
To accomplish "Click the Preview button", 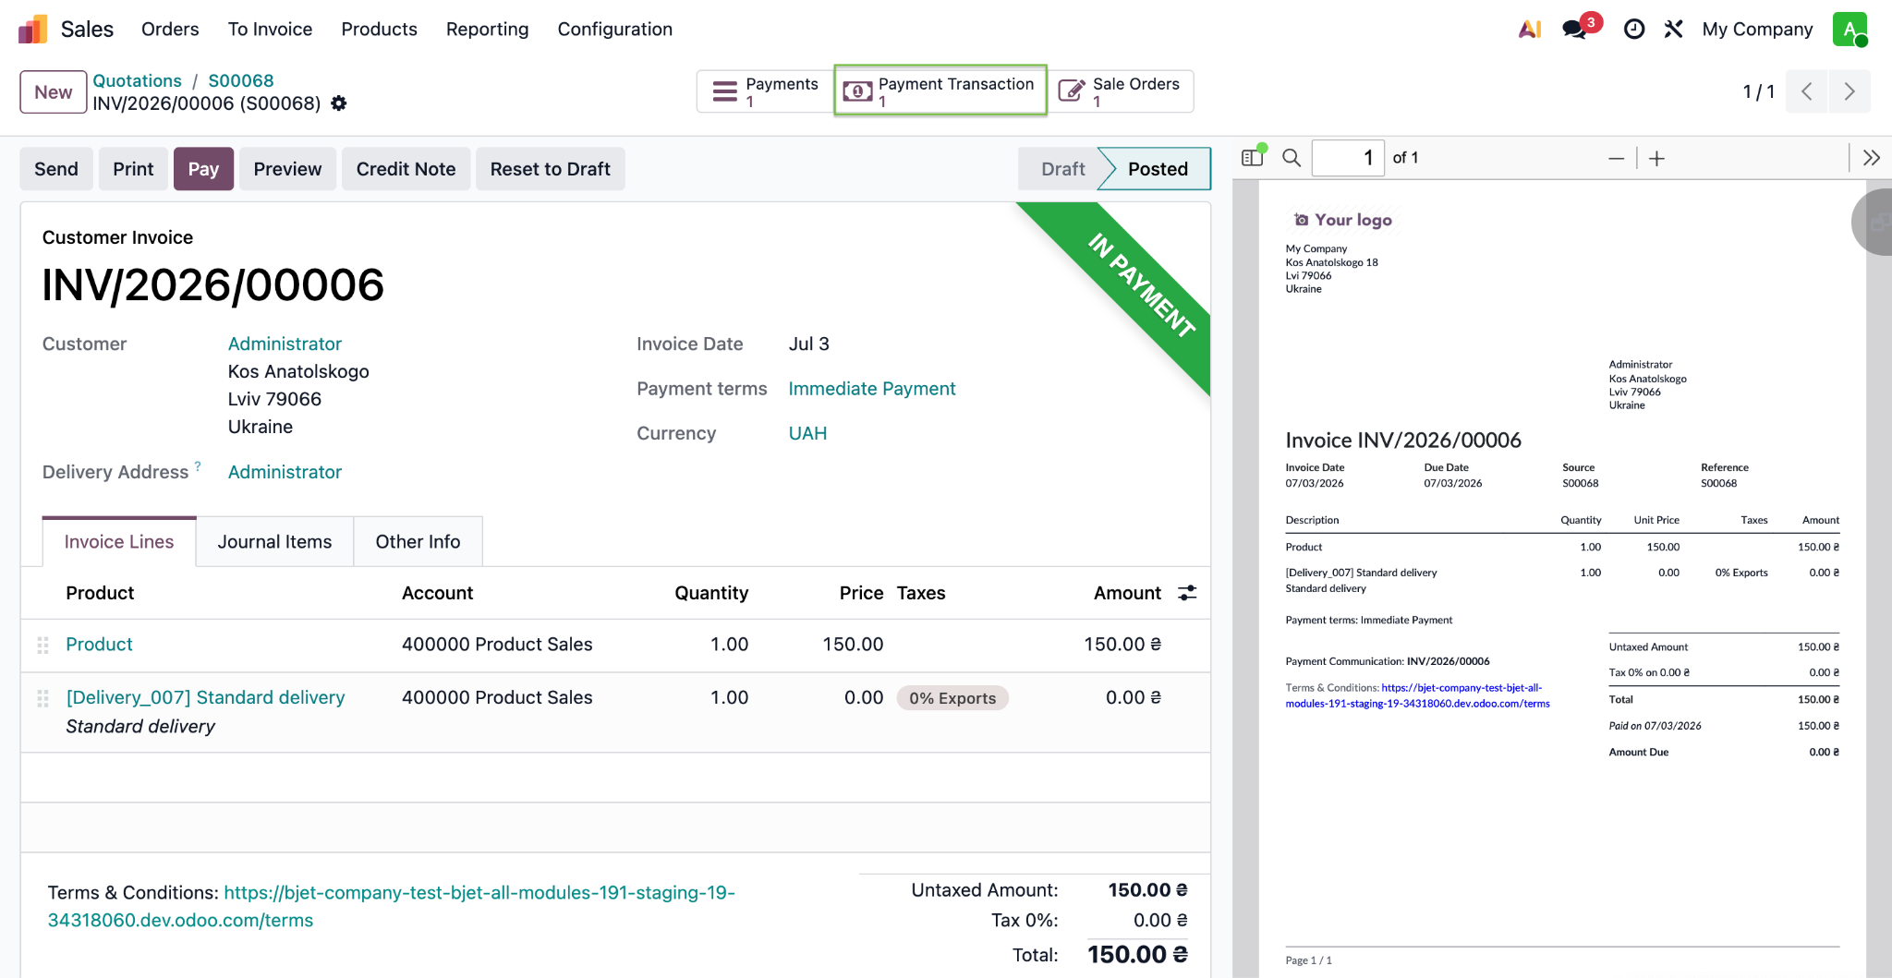I will pyautogui.click(x=287, y=169).
